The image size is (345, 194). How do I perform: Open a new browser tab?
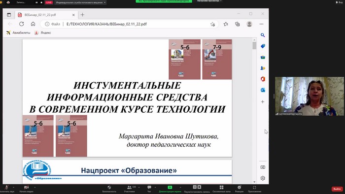tap(82, 15)
